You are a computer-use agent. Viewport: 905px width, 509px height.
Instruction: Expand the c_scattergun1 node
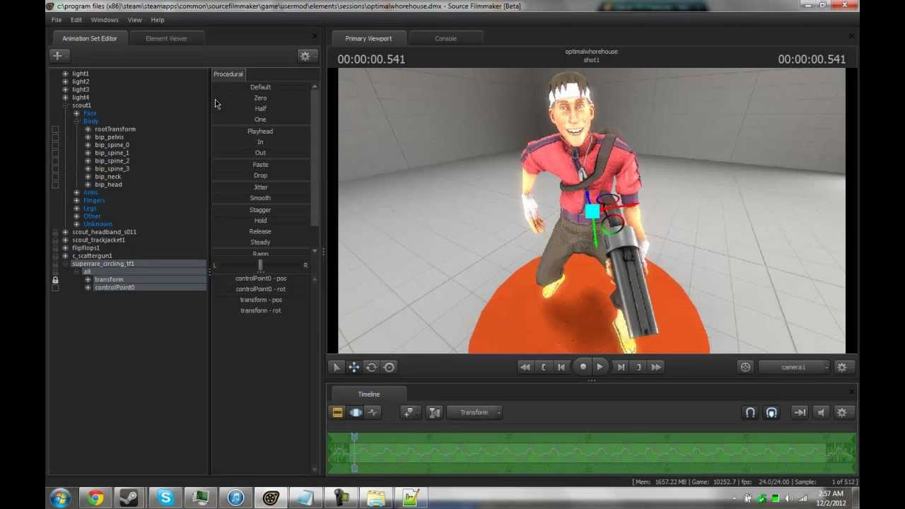[65, 256]
